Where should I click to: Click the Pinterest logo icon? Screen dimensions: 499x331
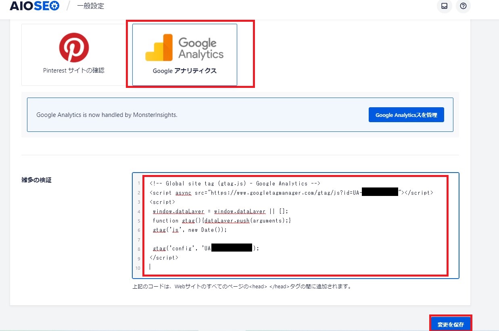[x=74, y=48]
